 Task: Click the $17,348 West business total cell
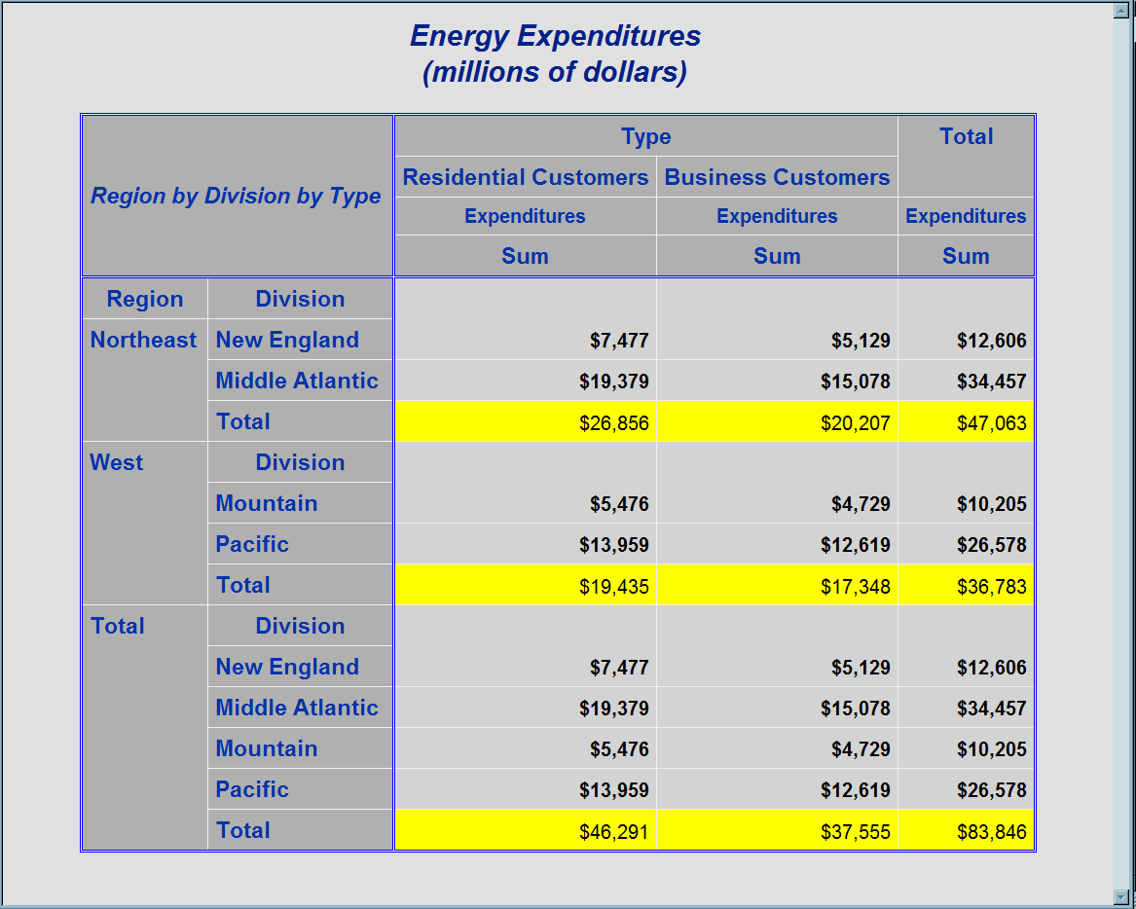(777, 586)
